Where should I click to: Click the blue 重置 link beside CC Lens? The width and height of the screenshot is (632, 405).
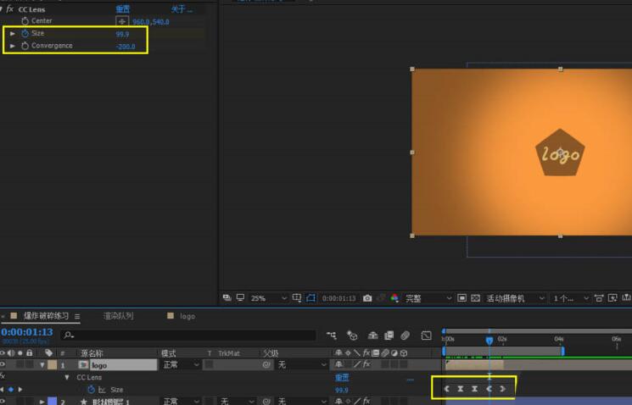coord(123,8)
